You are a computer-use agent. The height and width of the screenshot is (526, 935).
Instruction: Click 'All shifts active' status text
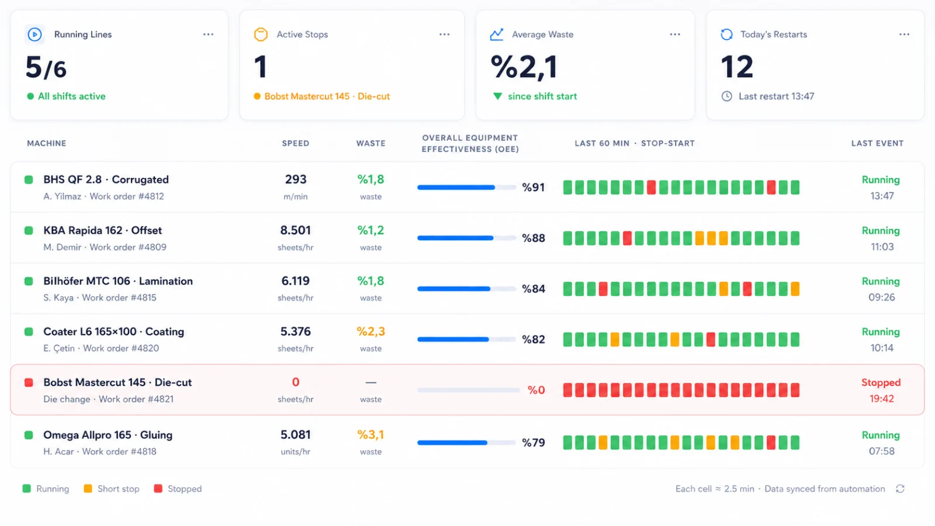point(72,96)
